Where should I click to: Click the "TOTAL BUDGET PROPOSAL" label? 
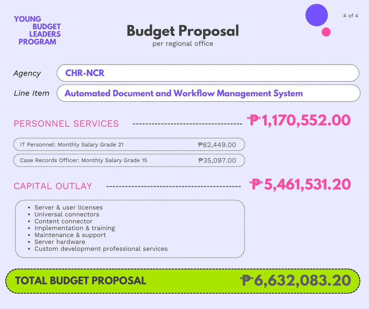pyautogui.click(x=81, y=280)
